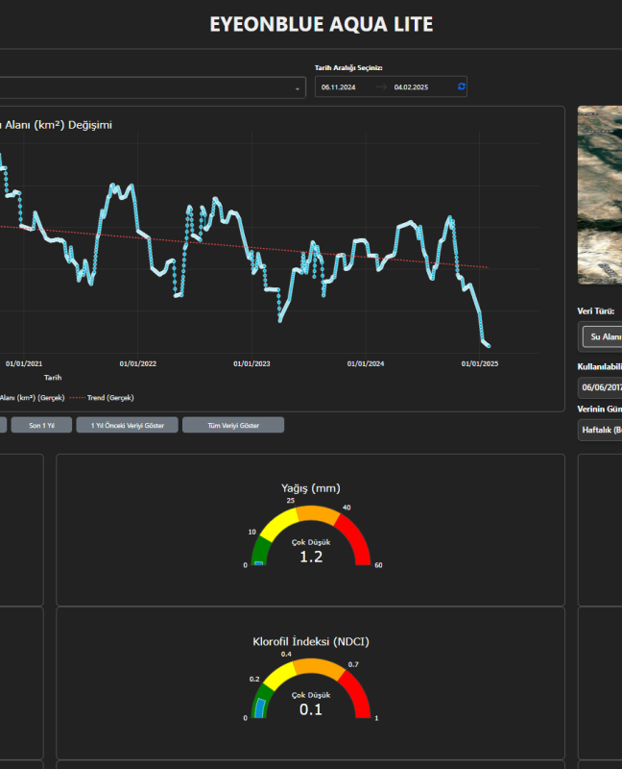622x769 pixels.
Task: Click the 01/01/2024 axis label
Action: [366, 364]
